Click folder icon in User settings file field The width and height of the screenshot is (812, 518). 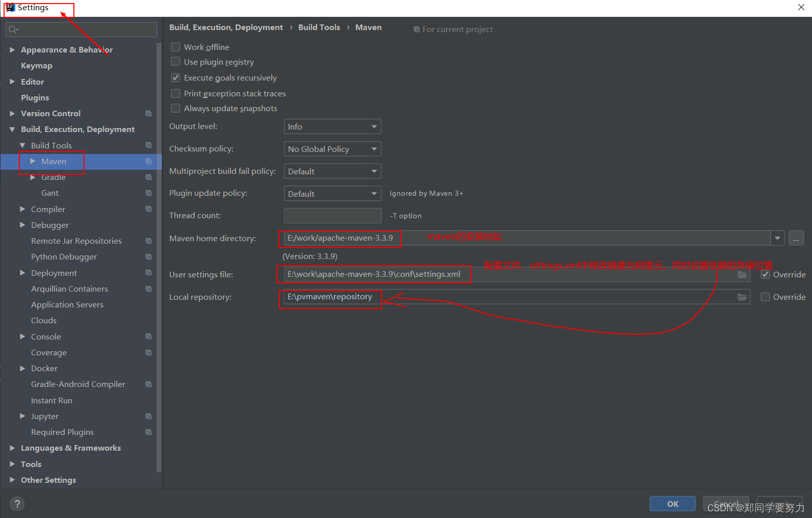tap(742, 275)
